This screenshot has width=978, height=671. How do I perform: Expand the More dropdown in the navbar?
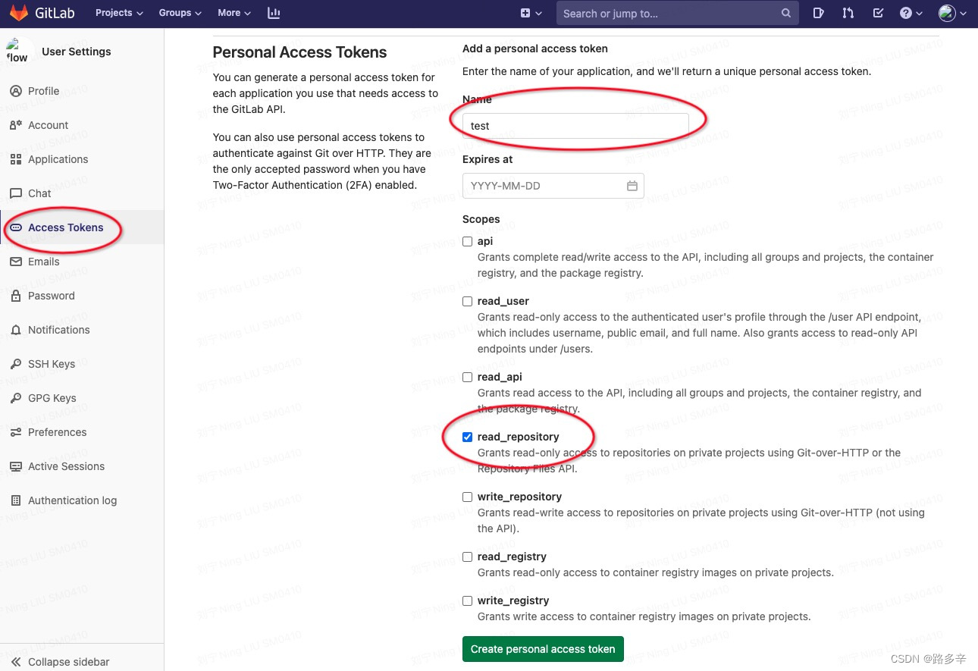point(234,13)
